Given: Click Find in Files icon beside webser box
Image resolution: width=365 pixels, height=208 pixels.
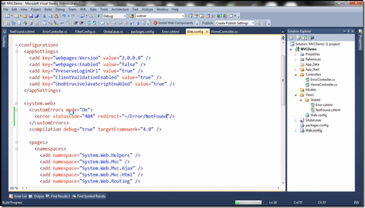Looking at the screenshot, I should click(x=132, y=16).
